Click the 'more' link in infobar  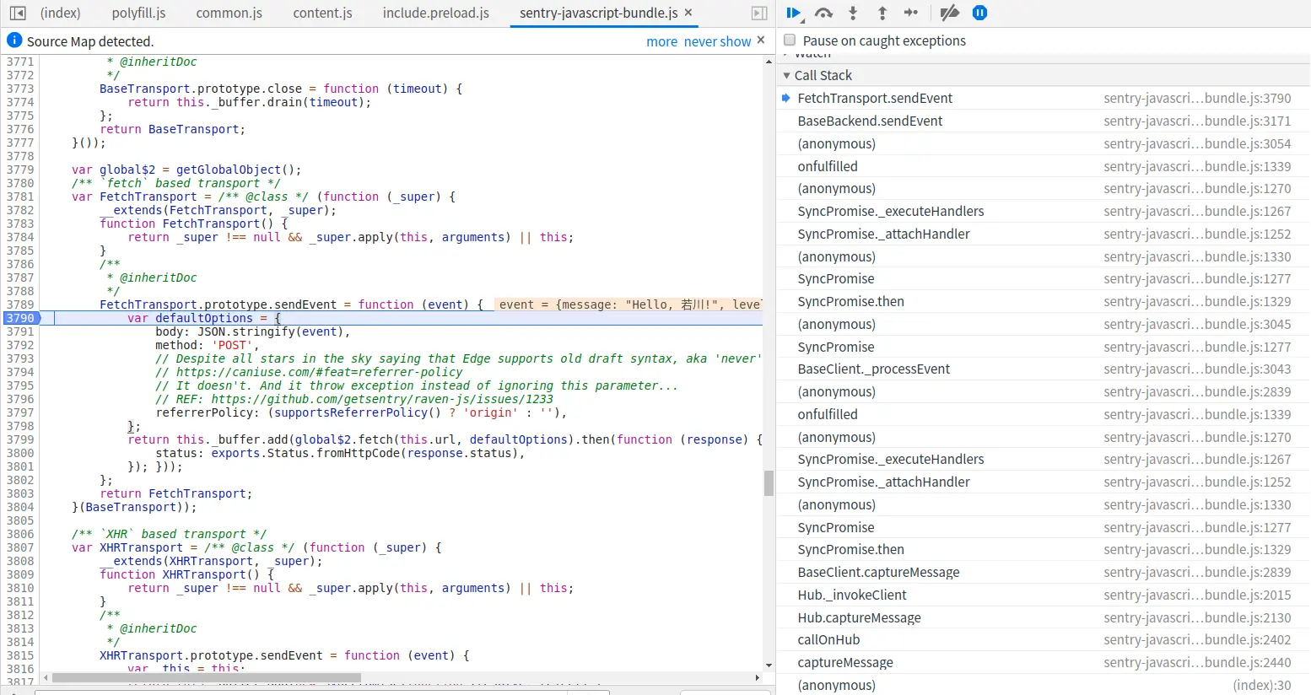pyautogui.click(x=661, y=41)
